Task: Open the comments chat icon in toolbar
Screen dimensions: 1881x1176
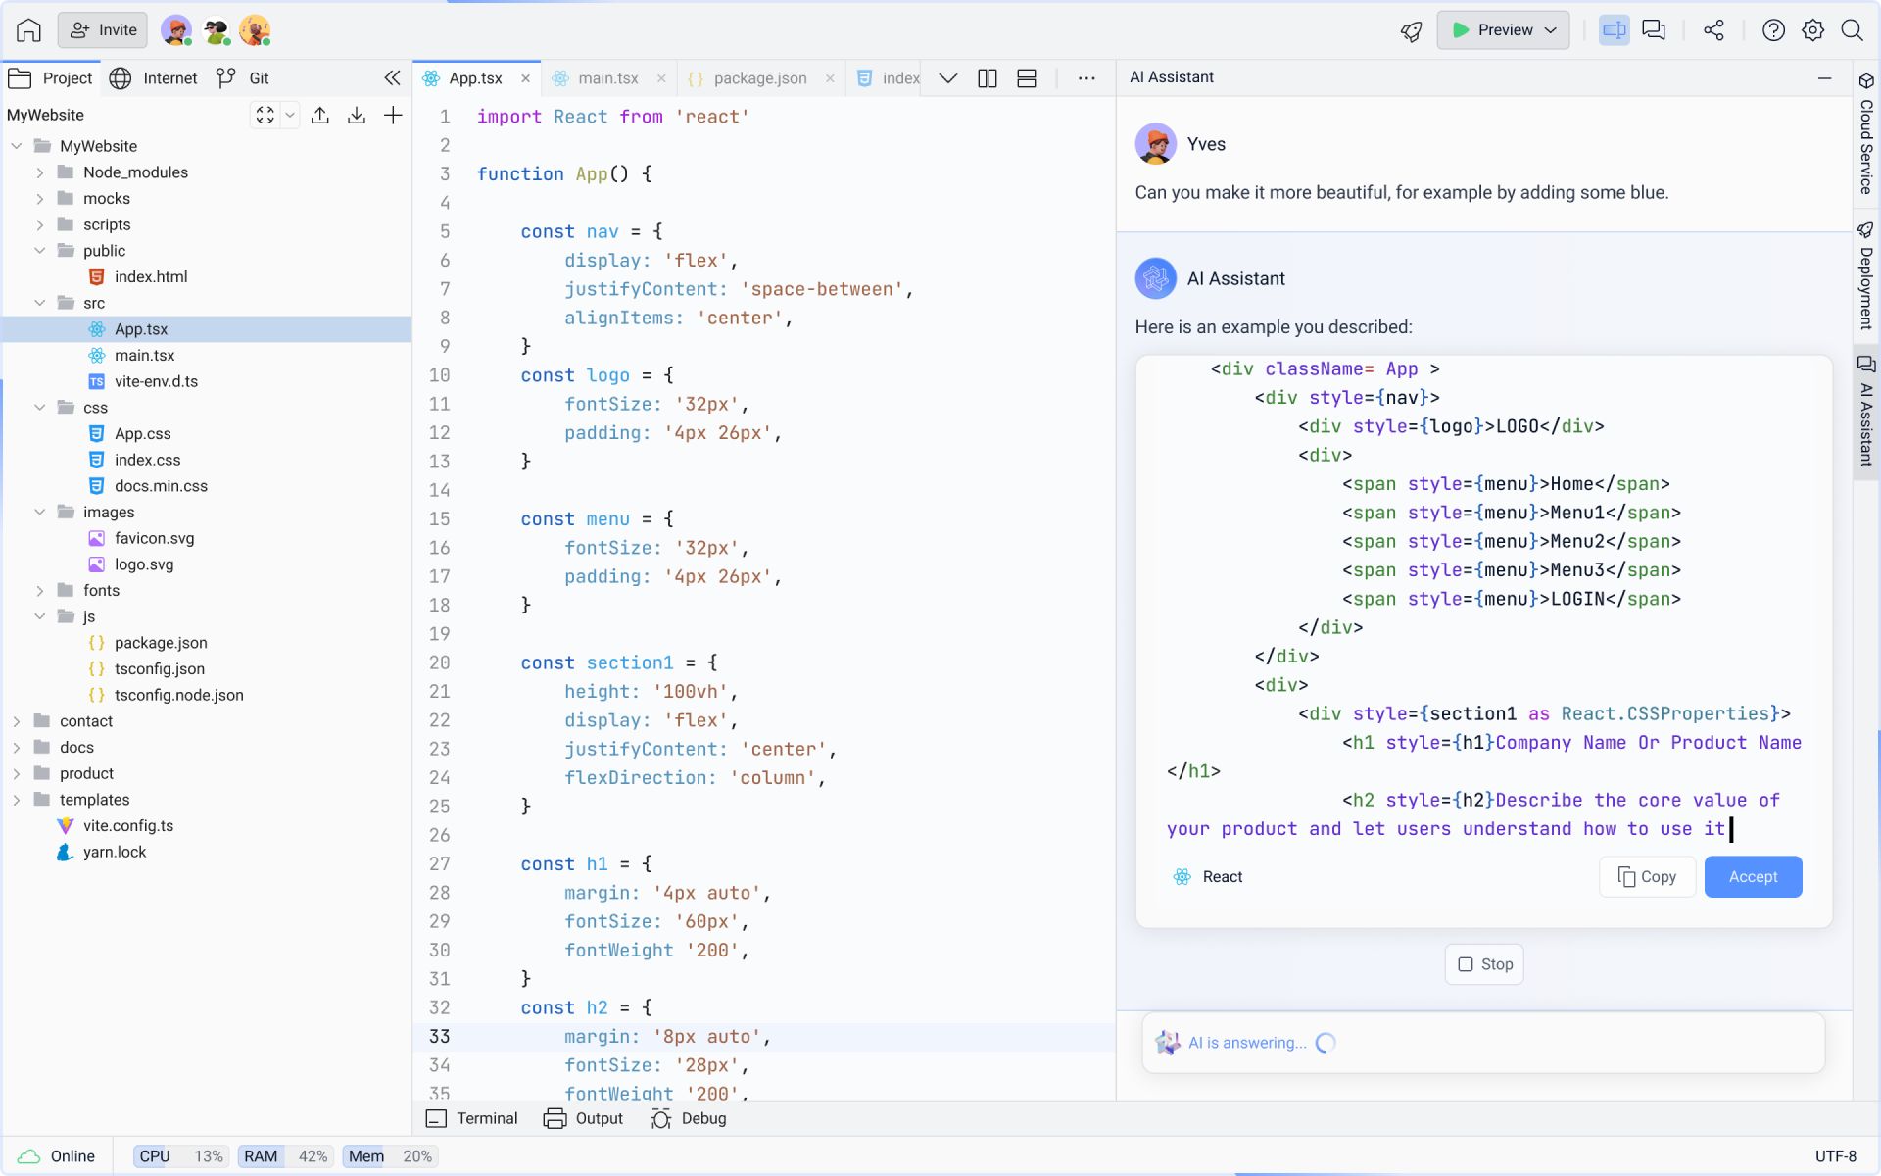Action: tap(1655, 30)
